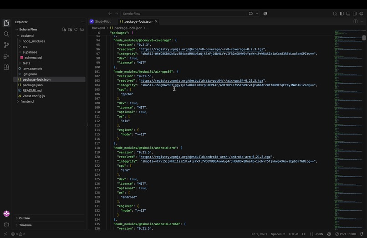Open the Search view

[6, 34]
